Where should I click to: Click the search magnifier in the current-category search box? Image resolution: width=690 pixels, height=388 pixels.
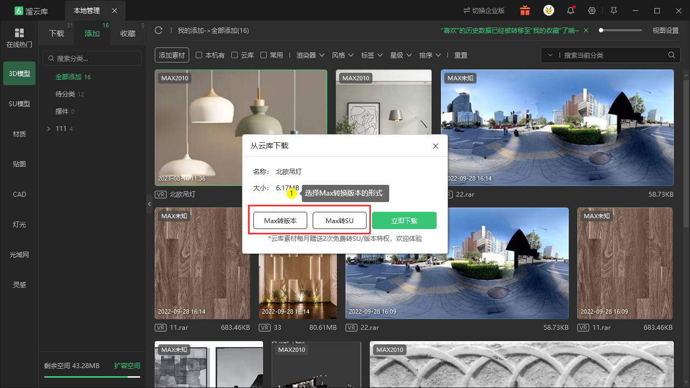click(672, 55)
